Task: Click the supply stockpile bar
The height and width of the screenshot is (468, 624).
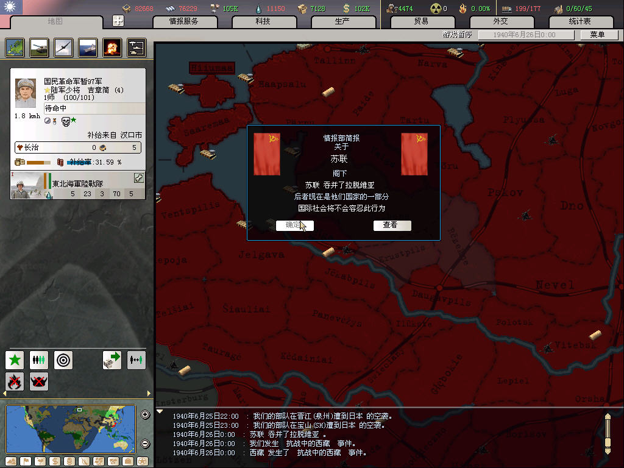Action: 38,162
